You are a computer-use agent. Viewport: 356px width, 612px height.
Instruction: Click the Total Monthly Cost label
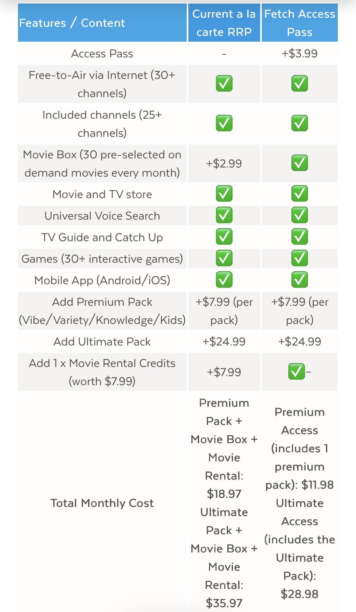[x=102, y=503]
